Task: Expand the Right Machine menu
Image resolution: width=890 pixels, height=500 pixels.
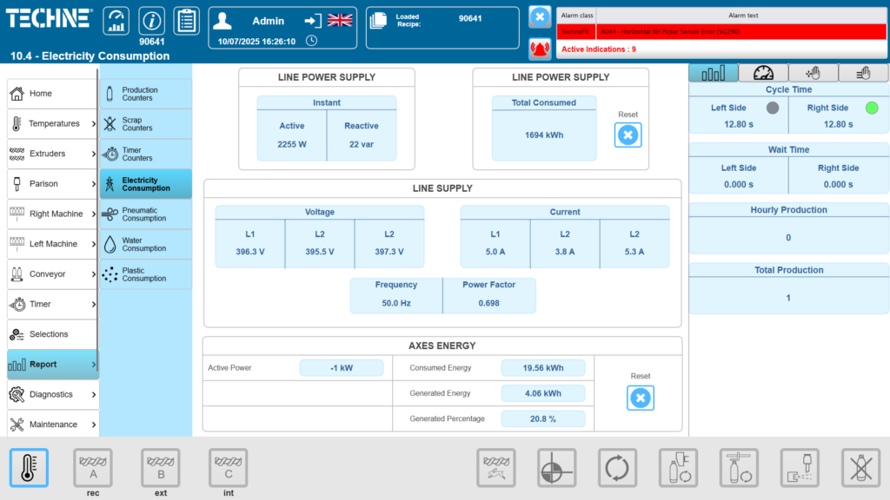Action: [52, 214]
